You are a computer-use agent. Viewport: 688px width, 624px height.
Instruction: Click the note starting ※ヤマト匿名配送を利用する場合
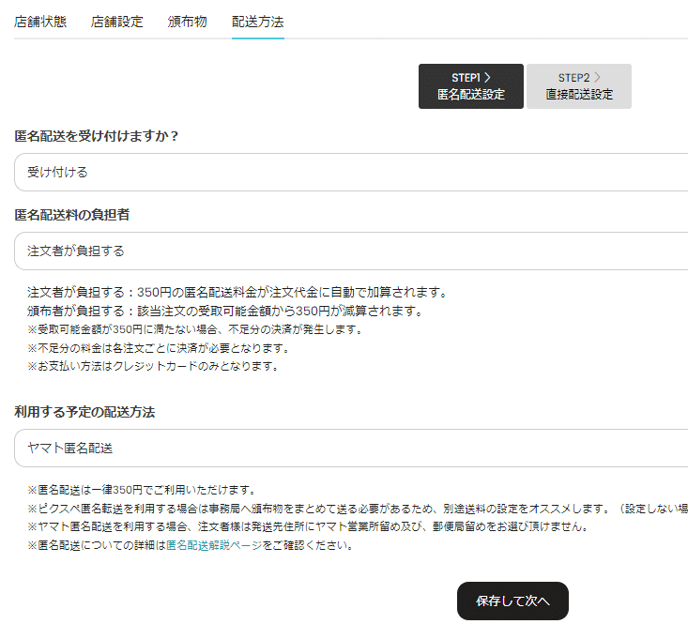click(308, 526)
